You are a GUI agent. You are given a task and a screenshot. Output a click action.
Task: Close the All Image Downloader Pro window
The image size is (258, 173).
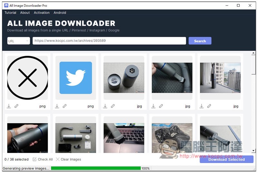[250, 5]
